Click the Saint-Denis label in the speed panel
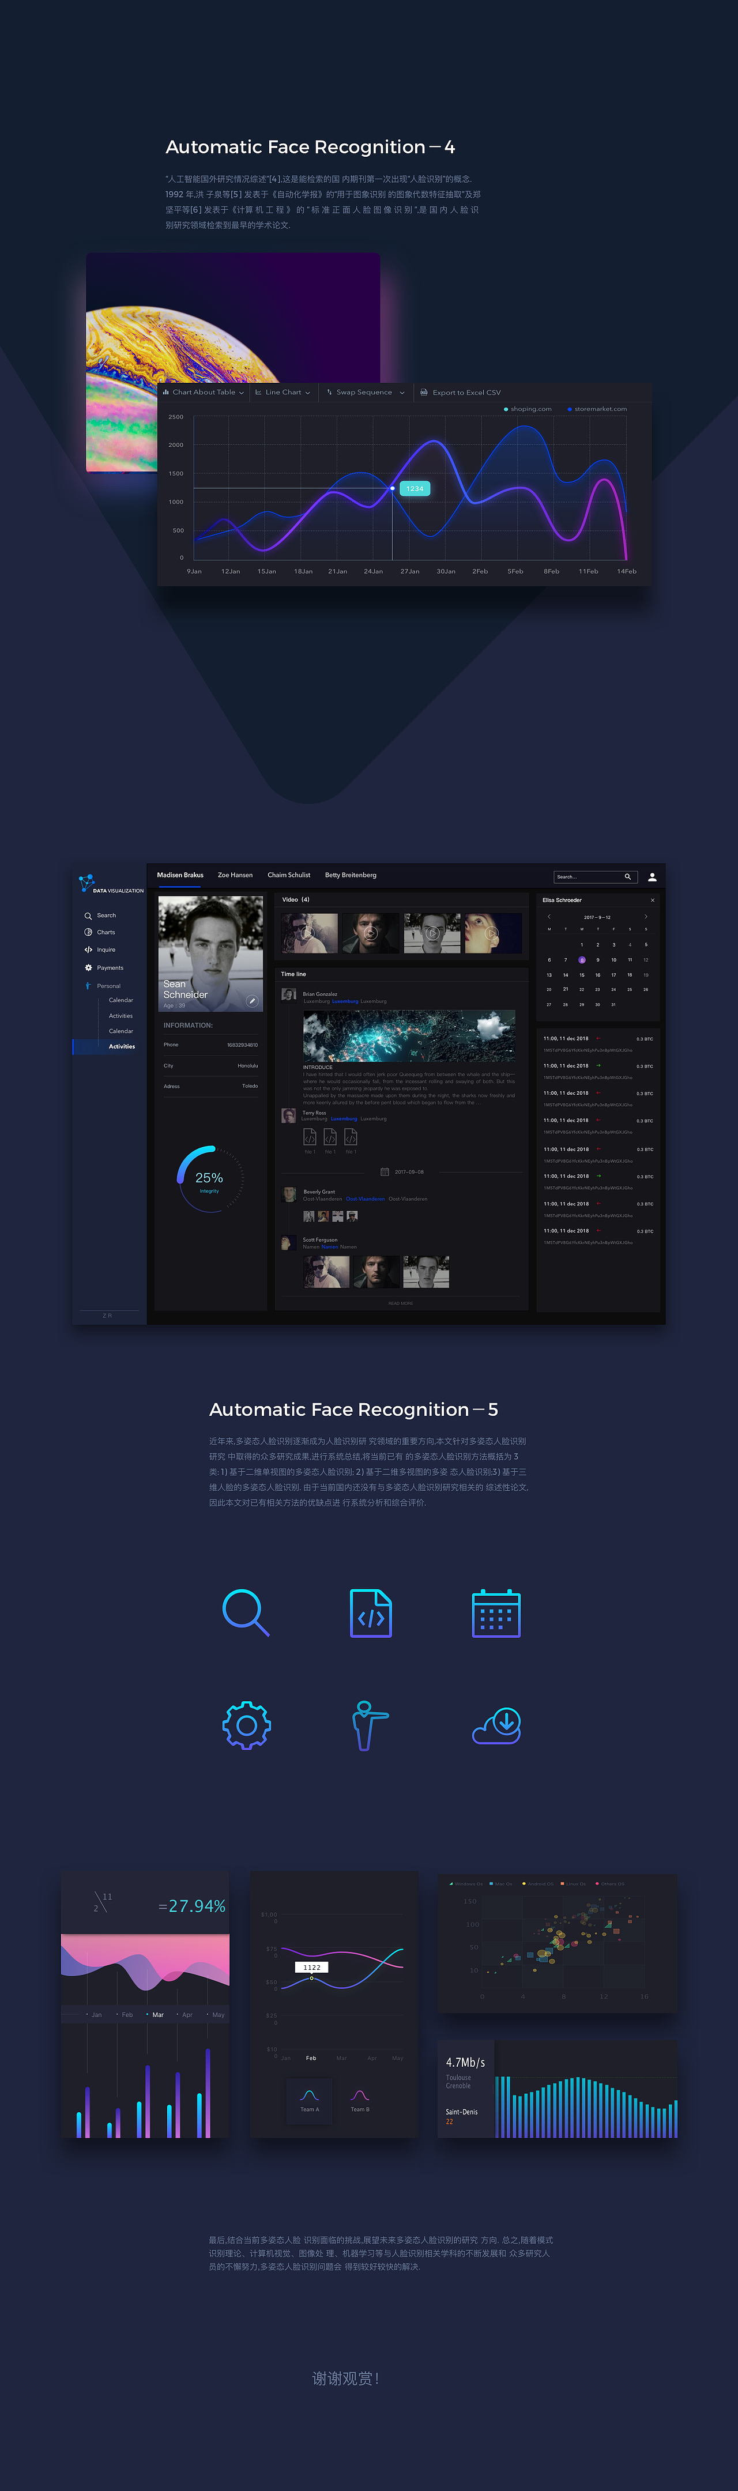 coord(461,2112)
